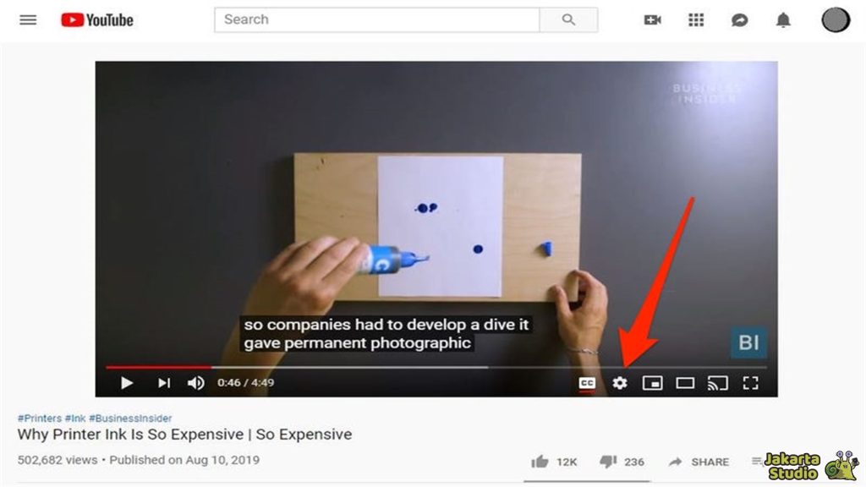The height and width of the screenshot is (487, 866).
Task: Enable miniplayer mode
Action: pyautogui.click(x=652, y=383)
